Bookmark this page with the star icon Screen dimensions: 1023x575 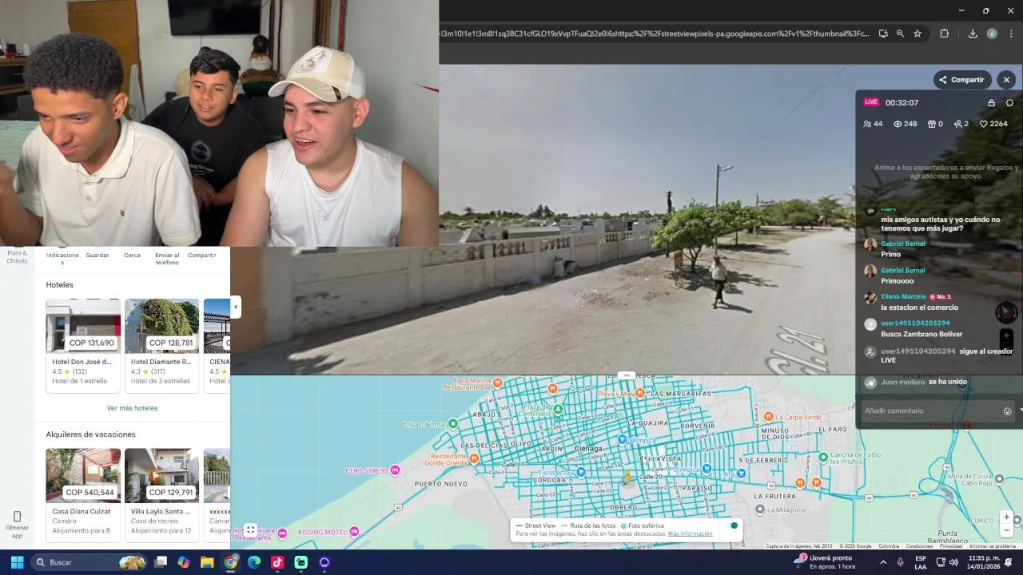pos(918,34)
